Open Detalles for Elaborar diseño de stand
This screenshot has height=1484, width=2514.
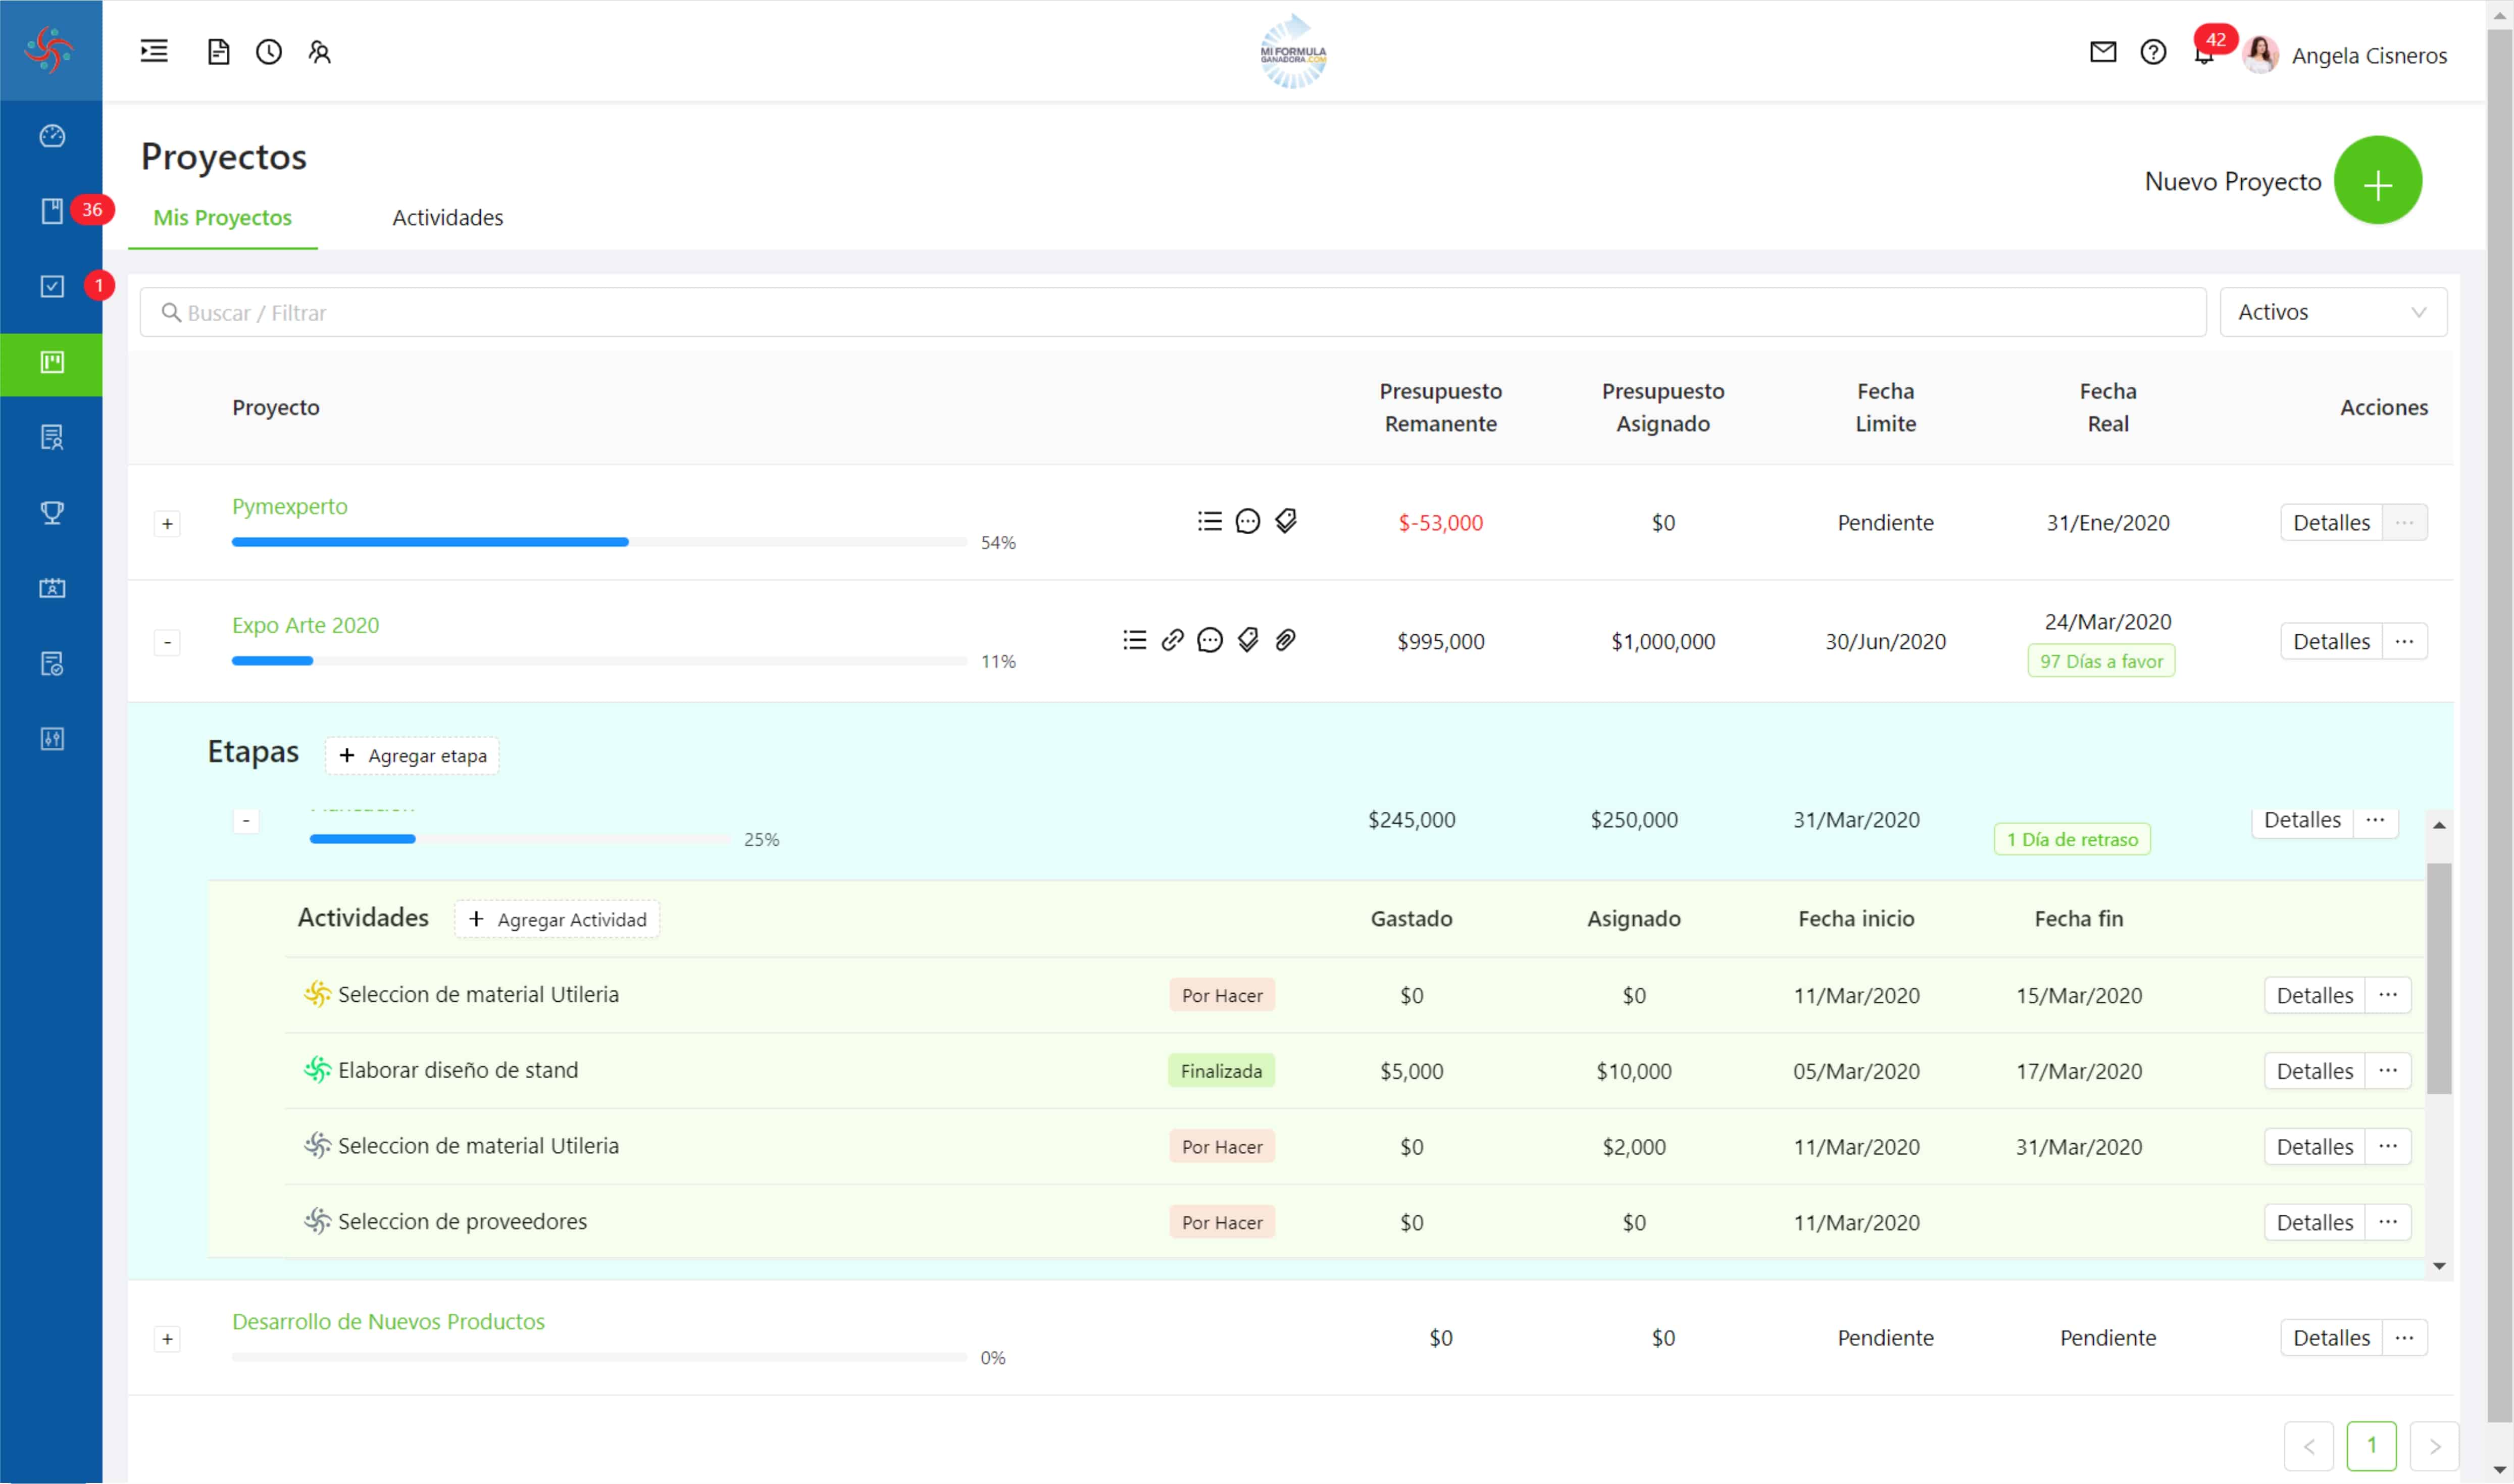click(2314, 1071)
